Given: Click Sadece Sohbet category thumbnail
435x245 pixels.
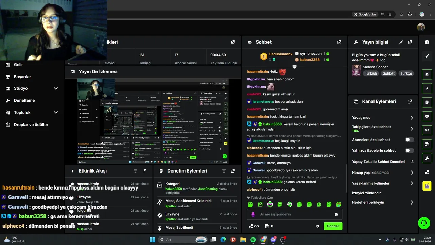Looking at the screenshot, I should (x=356, y=70).
